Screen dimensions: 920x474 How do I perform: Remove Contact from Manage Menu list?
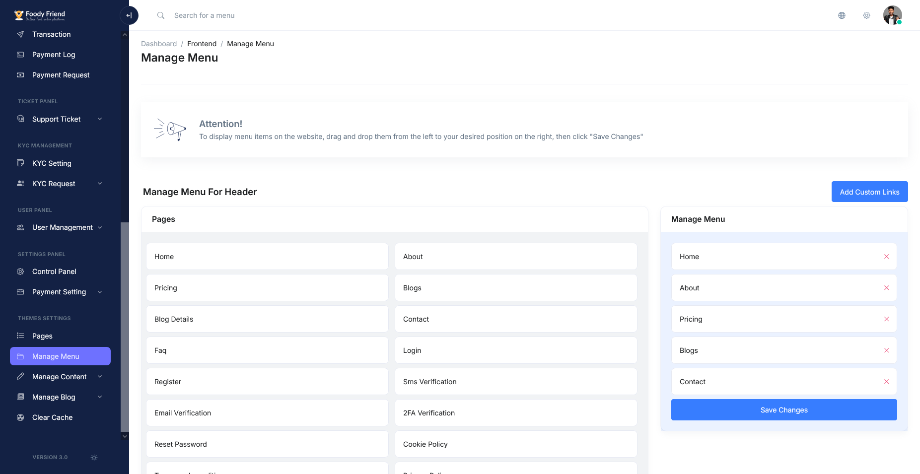pos(886,382)
